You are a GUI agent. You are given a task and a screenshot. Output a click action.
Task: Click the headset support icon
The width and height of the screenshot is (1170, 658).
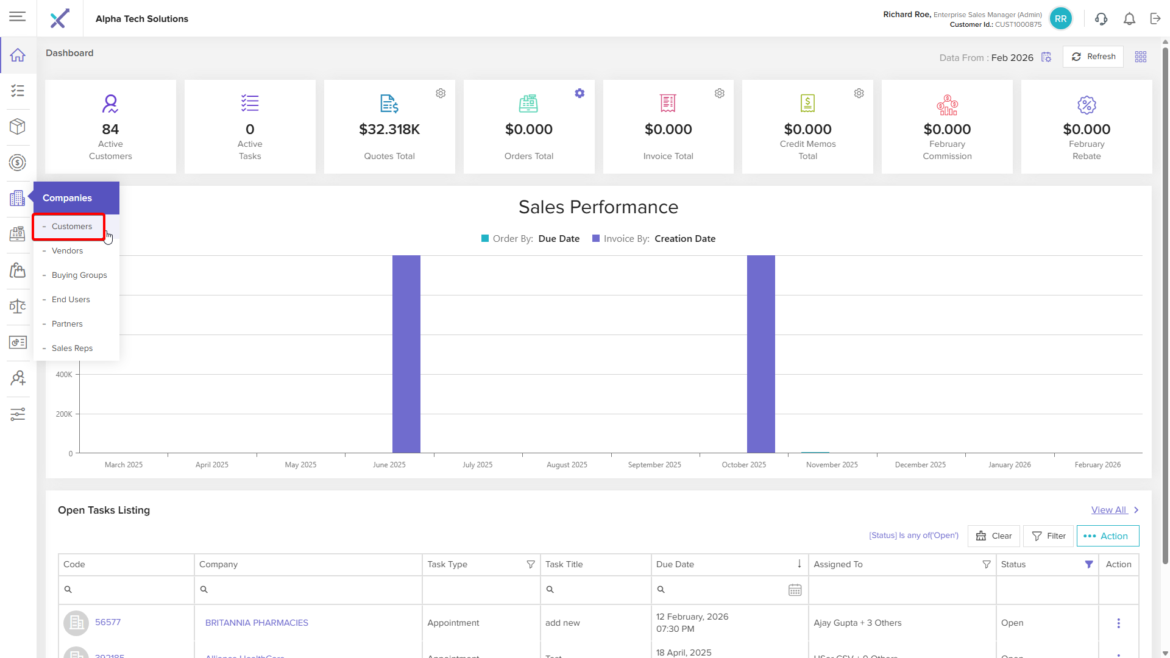coord(1101,19)
